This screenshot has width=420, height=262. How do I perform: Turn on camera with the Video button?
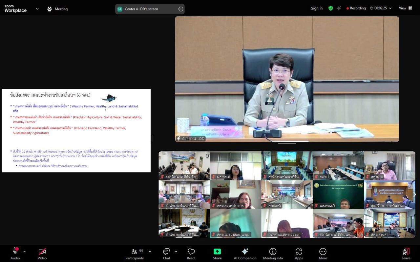coord(42,254)
